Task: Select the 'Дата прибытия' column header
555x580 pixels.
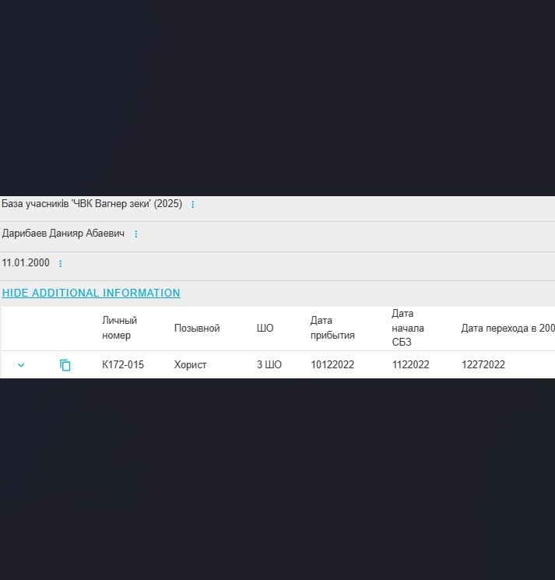Action: point(332,329)
